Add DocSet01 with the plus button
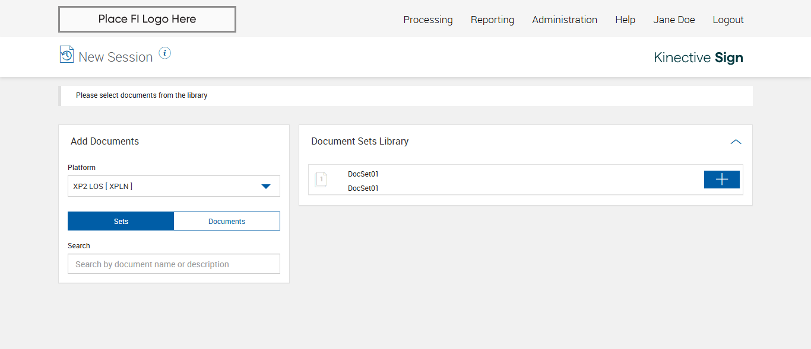This screenshot has height=349, width=811. (x=721, y=180)
